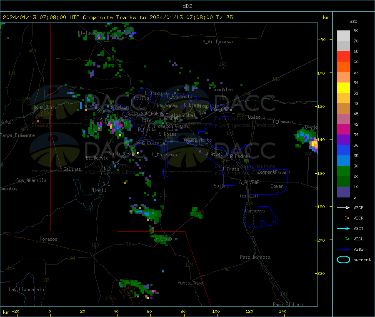Viewport: 375px width, 317px height.
Task: Select the 65-70 dBZ light grey swatch
Action: coord(343,46)
